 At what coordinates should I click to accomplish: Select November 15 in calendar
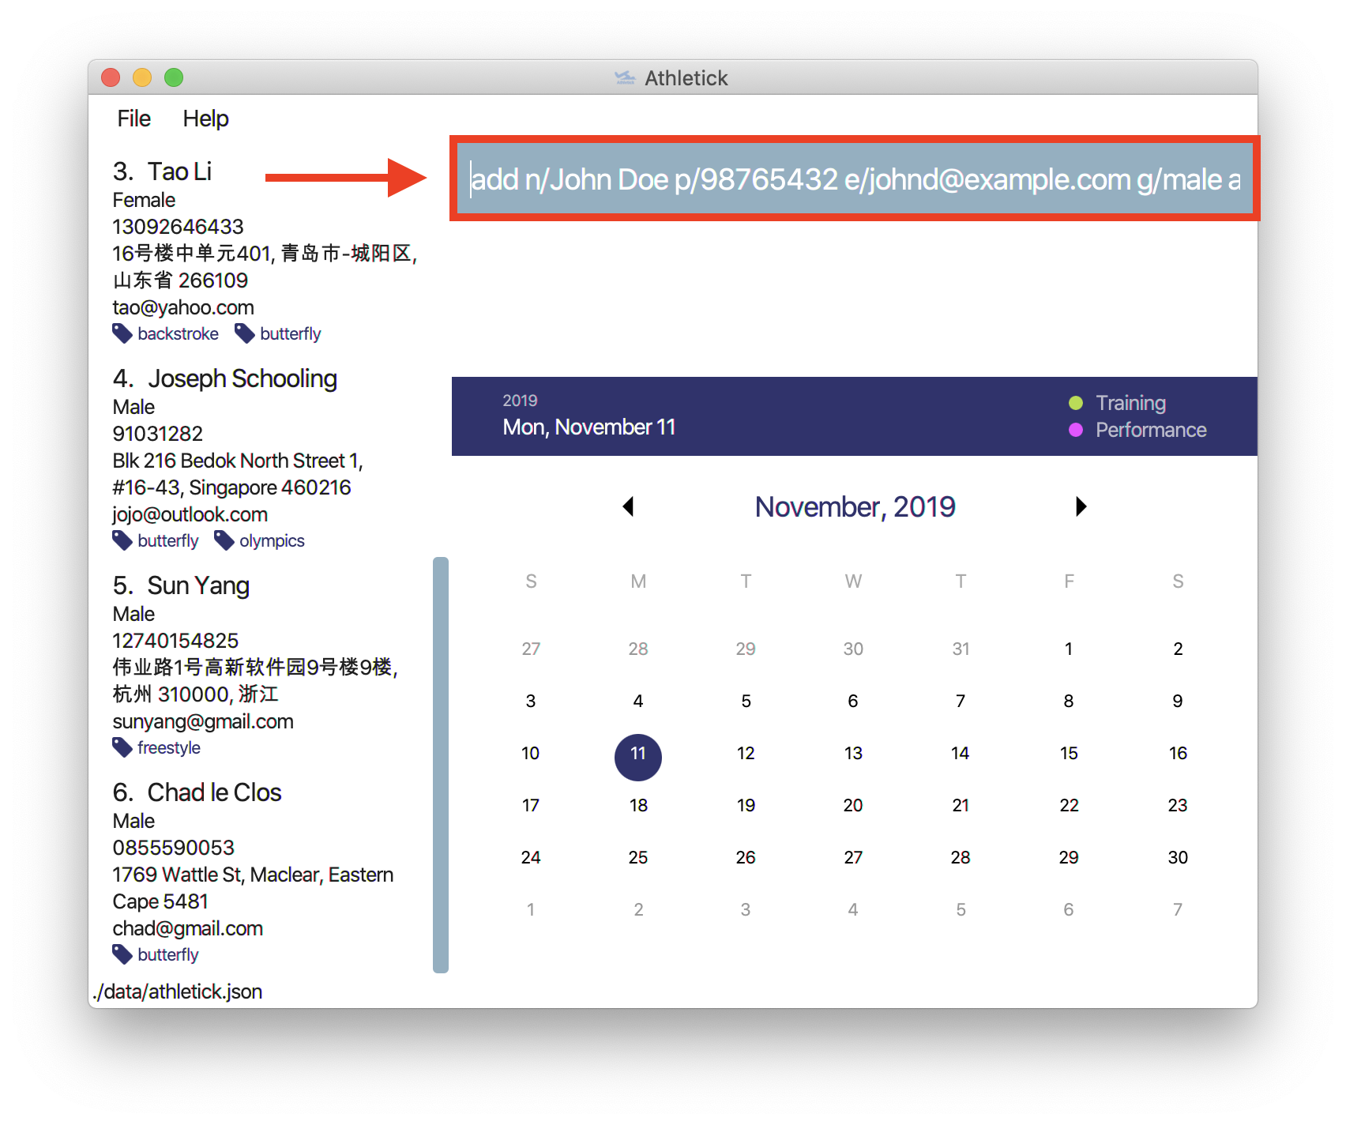tap(1069, 753)
